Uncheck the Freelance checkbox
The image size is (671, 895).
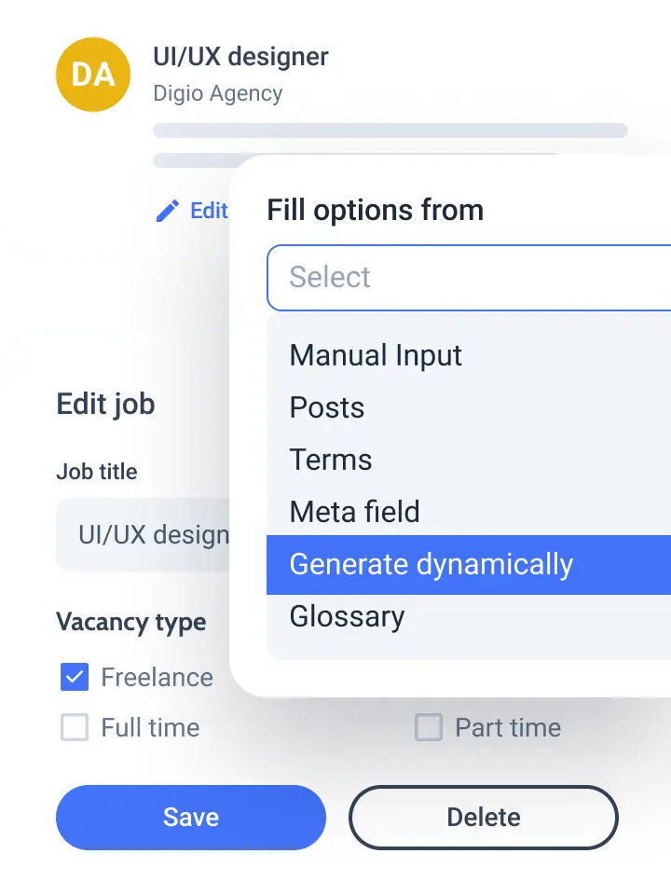(x=75, y=677)
